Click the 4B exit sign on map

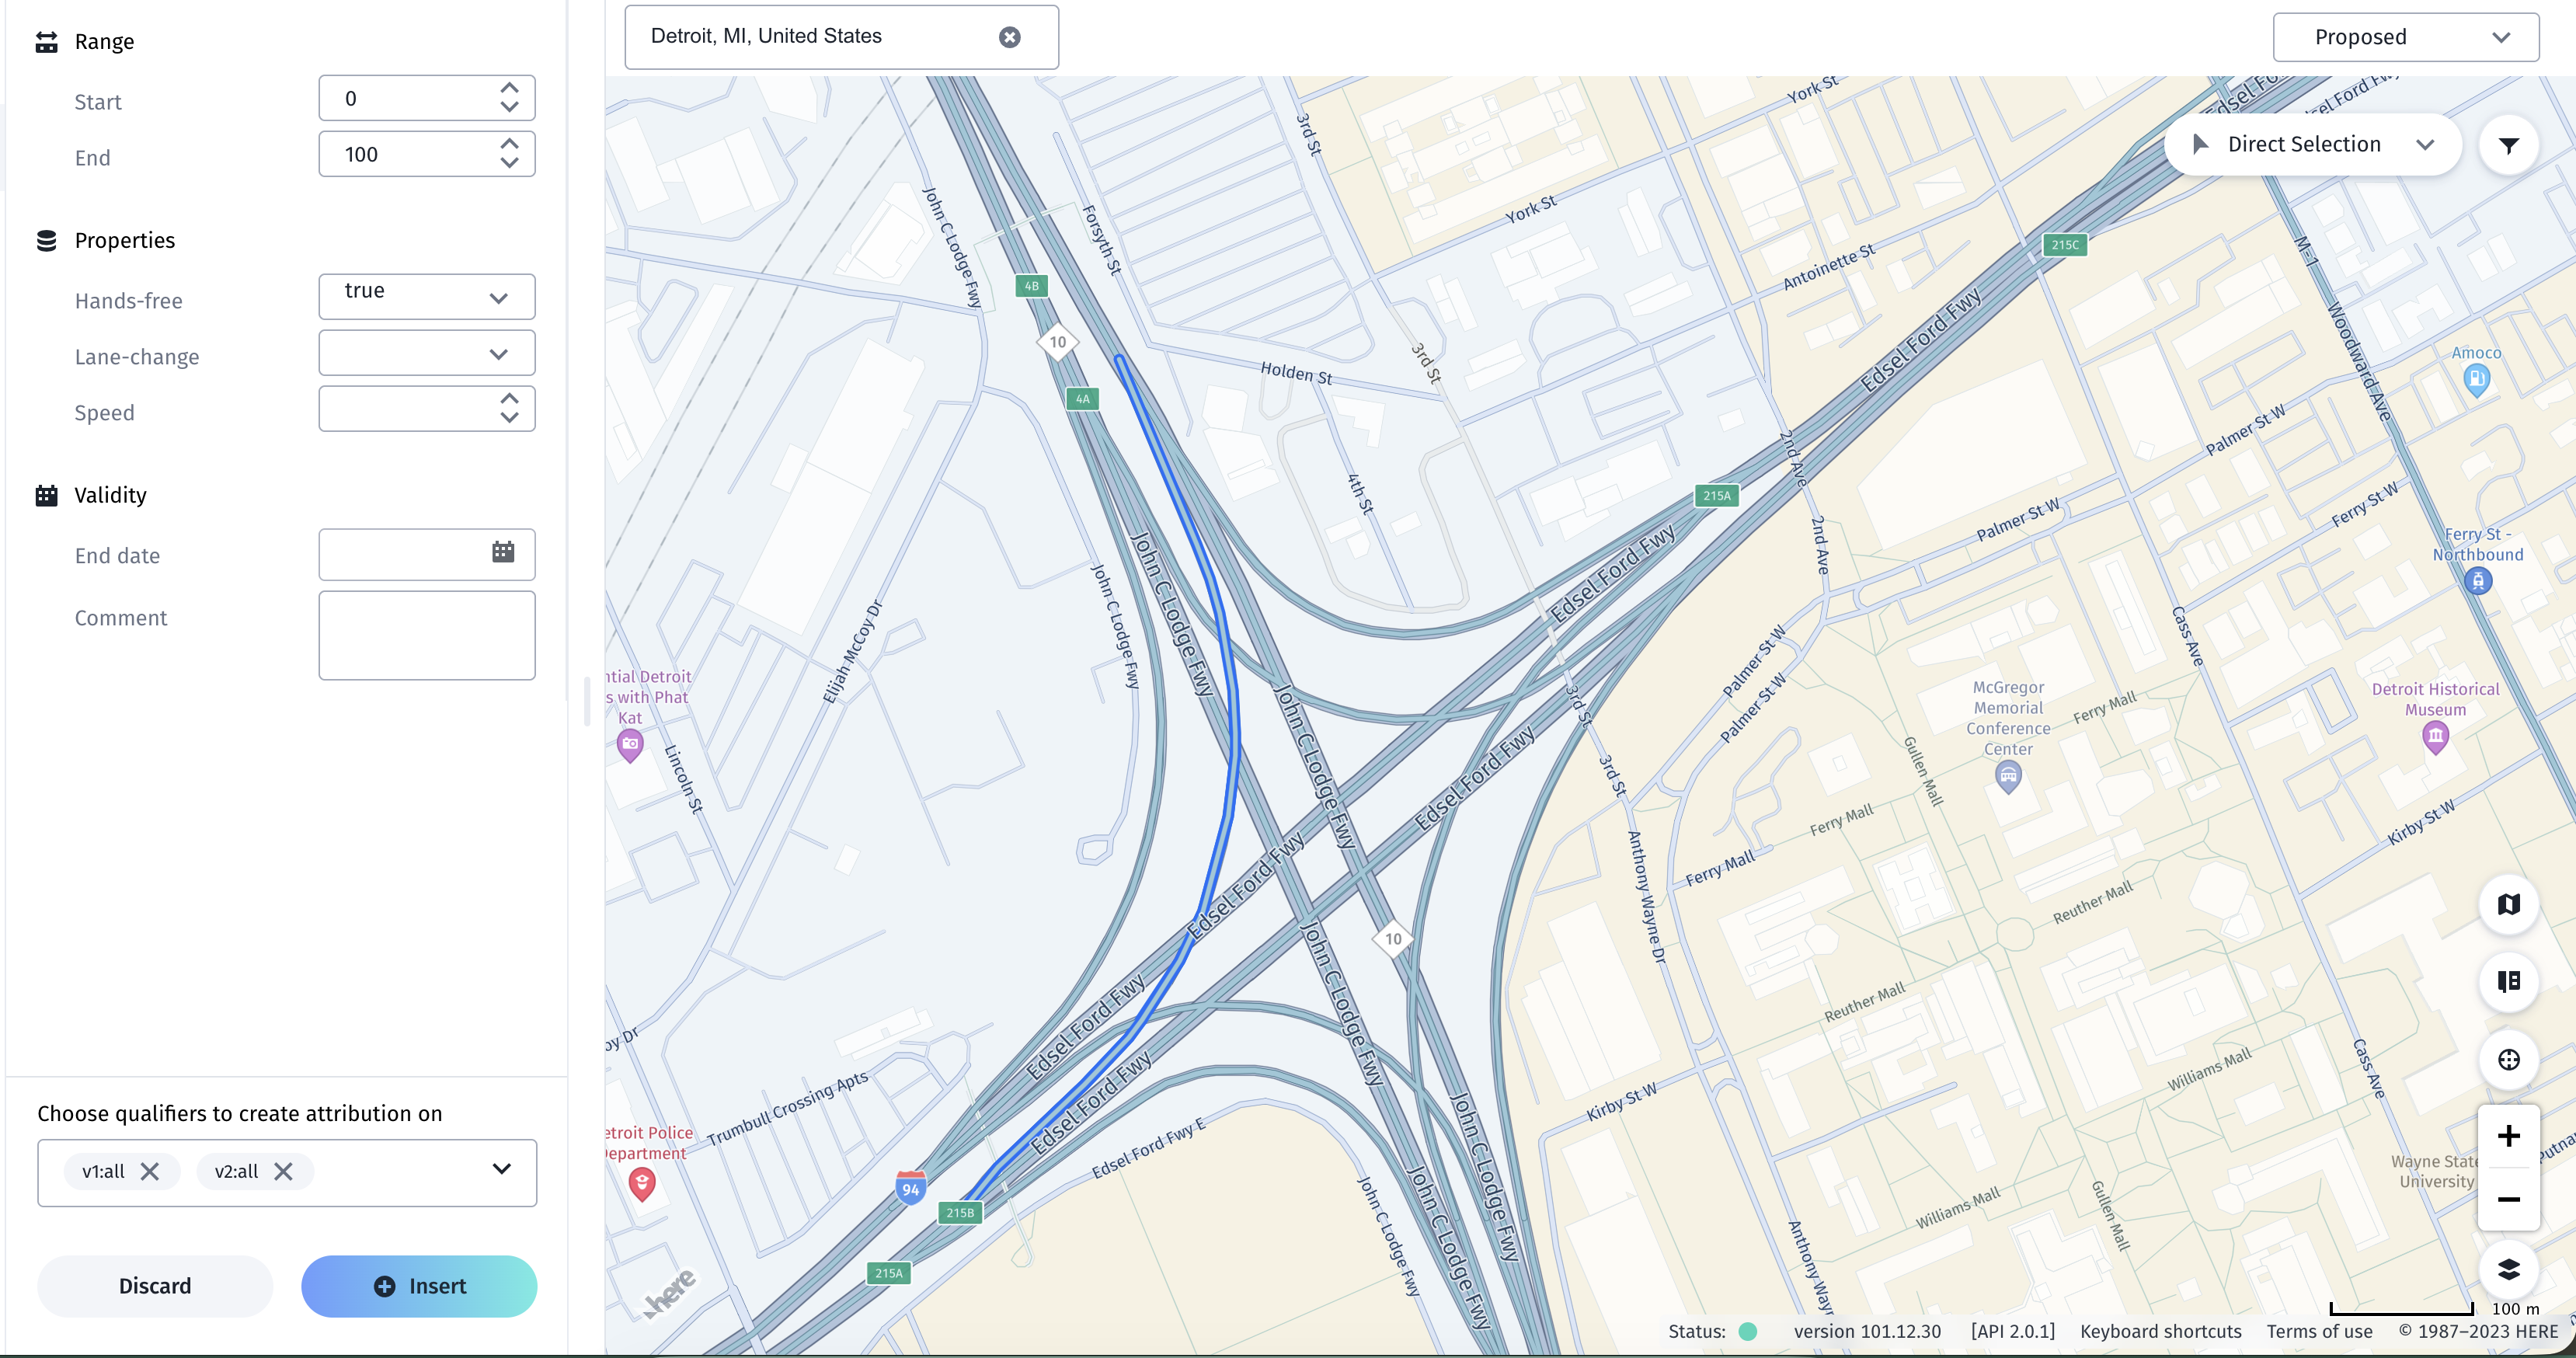point(1031,286)
